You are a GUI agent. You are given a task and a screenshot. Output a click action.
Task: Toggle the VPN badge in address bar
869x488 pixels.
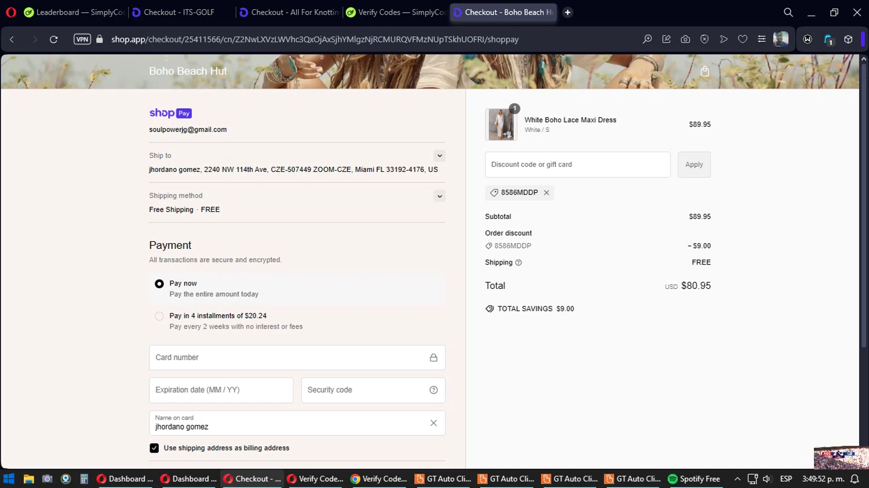(x=82, y=39)
